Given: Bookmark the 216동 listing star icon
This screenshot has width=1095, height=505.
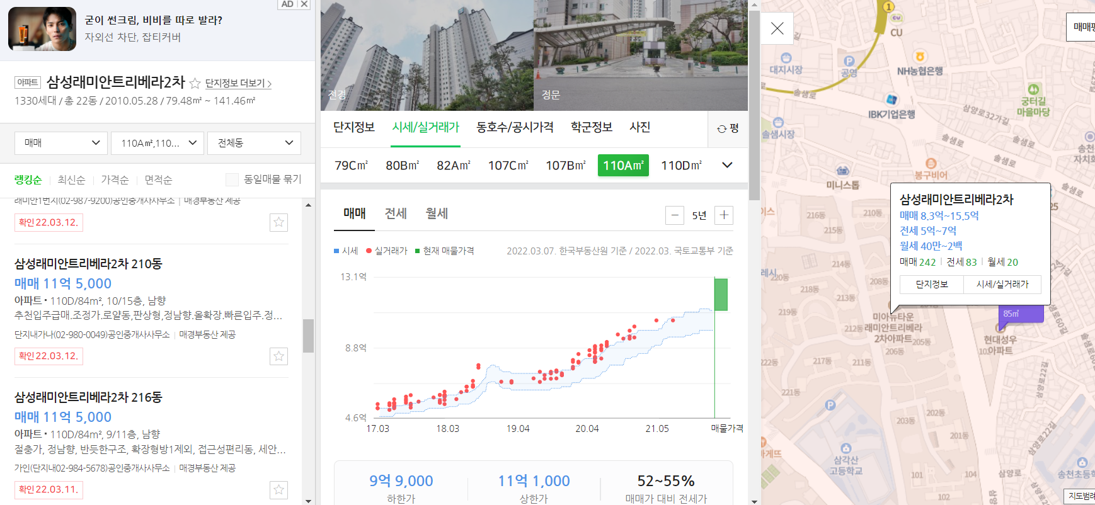Looking at the screenshot, I should (279, 490).
